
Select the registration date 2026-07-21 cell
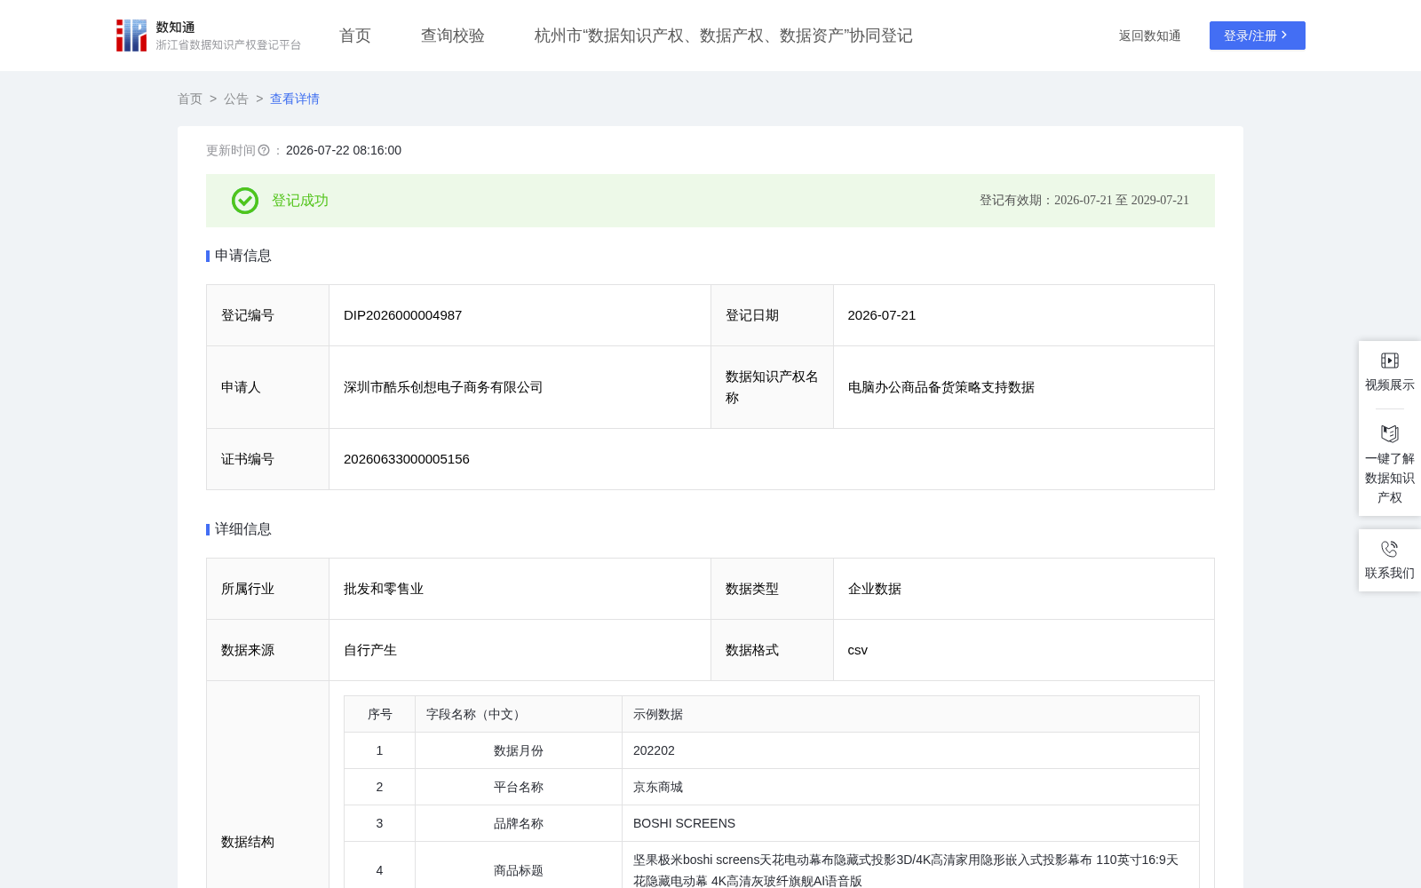click(x=1023, y=315)
